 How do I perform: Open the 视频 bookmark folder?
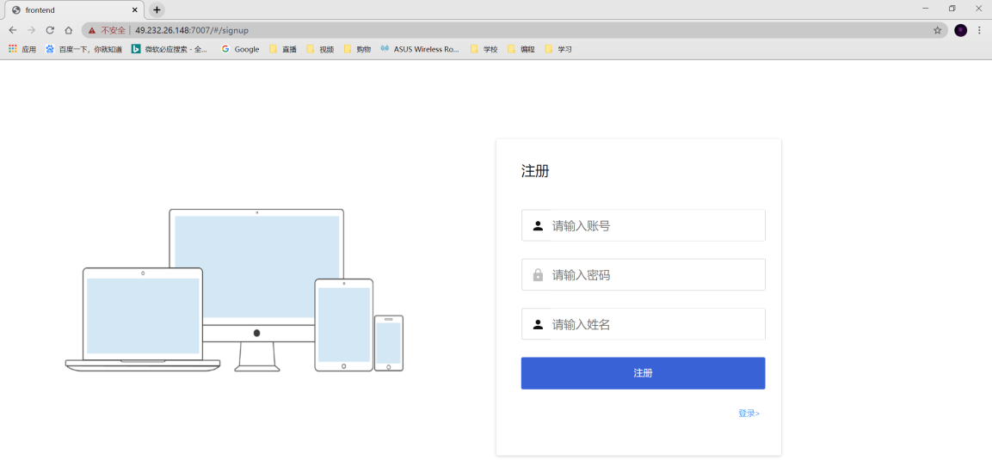320,49
